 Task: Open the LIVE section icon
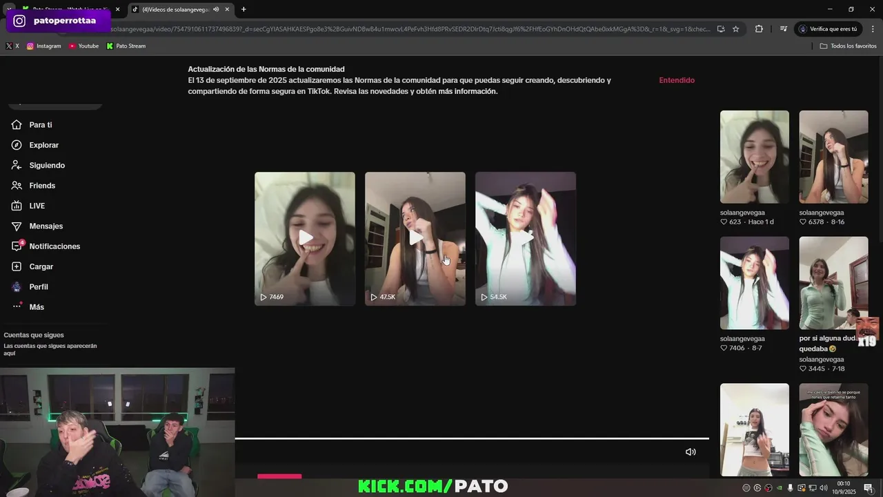pos(17,206)
